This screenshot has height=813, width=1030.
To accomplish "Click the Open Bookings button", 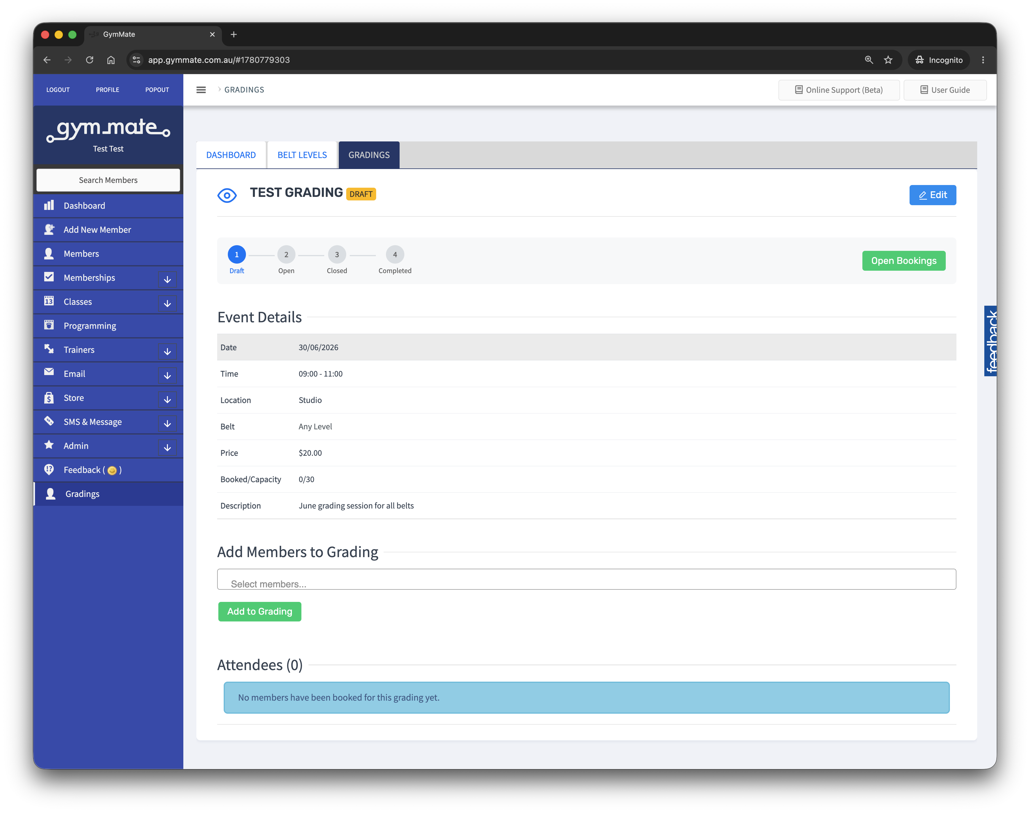I will [x=904, y=261].
